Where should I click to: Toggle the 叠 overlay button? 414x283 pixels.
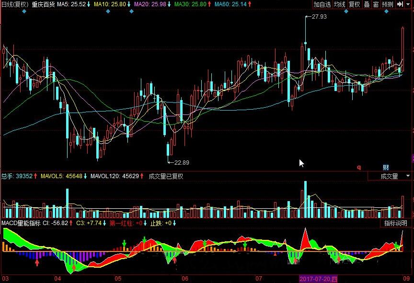(x=366, y=4)
